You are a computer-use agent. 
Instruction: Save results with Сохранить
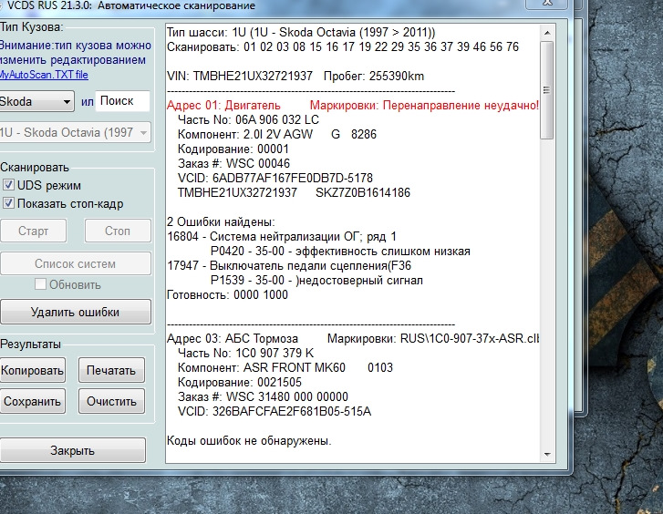pyautogui.click(x=32, y=401)
